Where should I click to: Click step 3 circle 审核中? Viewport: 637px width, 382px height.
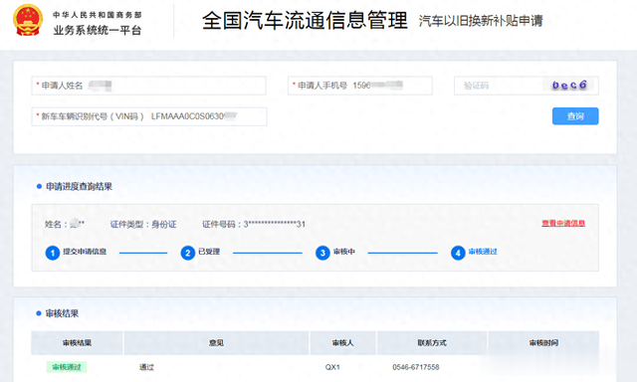pyautogui.click(x=322, y=253)
